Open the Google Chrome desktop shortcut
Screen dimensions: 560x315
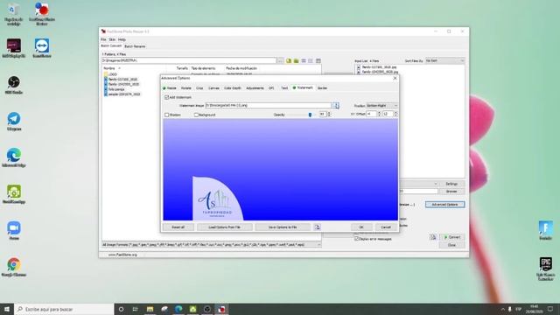coord(14,267)
